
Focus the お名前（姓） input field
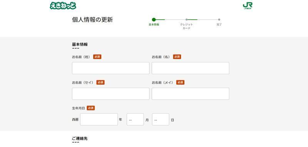(x=110, y=68)
